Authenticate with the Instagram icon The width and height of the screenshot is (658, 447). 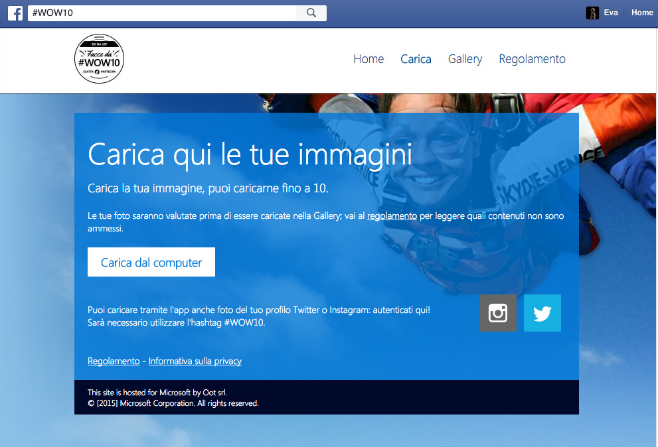click(497, 313)
